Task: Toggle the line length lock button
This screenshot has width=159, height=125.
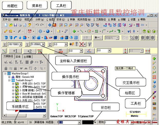Action: pyautogui.click(x=61, y=51)
